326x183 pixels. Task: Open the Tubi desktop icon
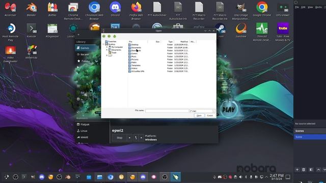pyautogui.click(x=283, y=32)
